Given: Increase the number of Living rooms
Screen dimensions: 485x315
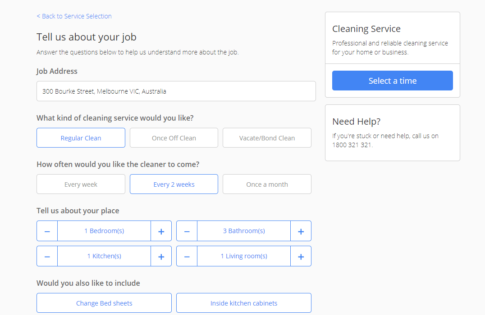Looking at the screenshot, I should click(x=301, y=256).
